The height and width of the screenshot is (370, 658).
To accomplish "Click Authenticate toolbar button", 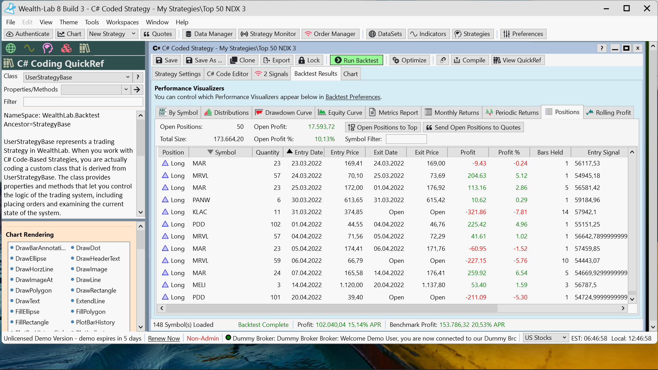I will (28, 34).
